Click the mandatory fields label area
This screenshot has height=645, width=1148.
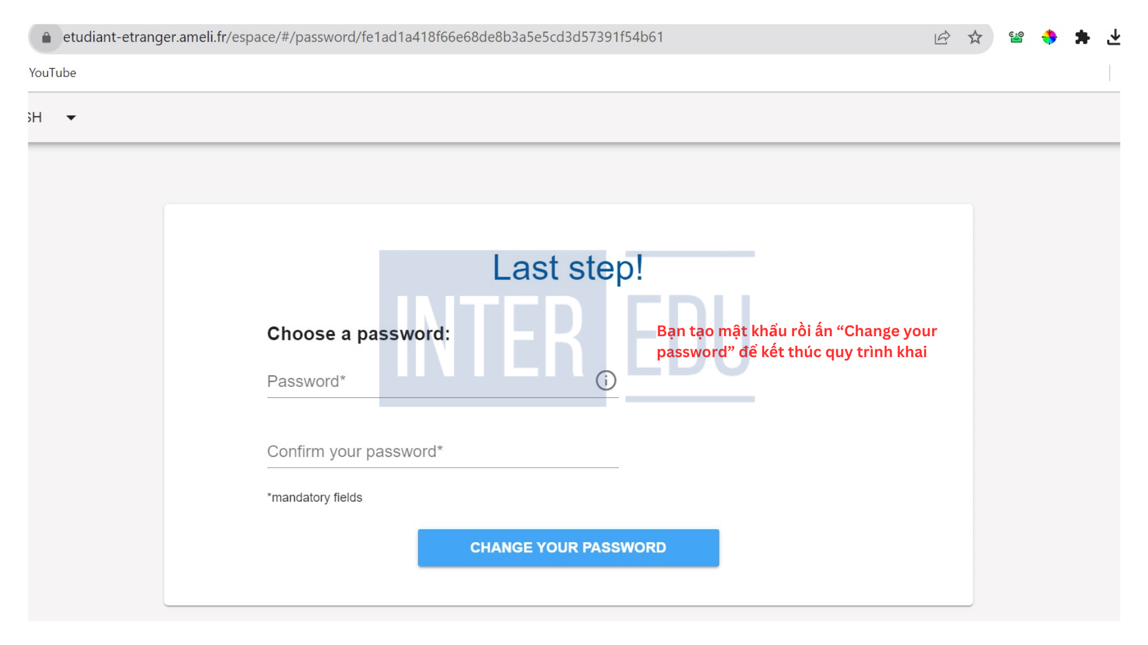coord(315,497)
